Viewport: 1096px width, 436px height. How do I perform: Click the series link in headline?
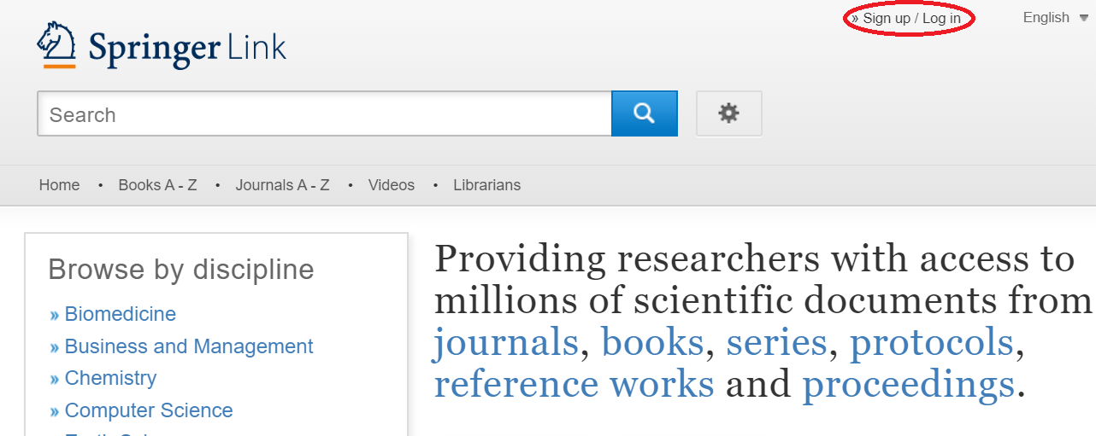(775, 343)
